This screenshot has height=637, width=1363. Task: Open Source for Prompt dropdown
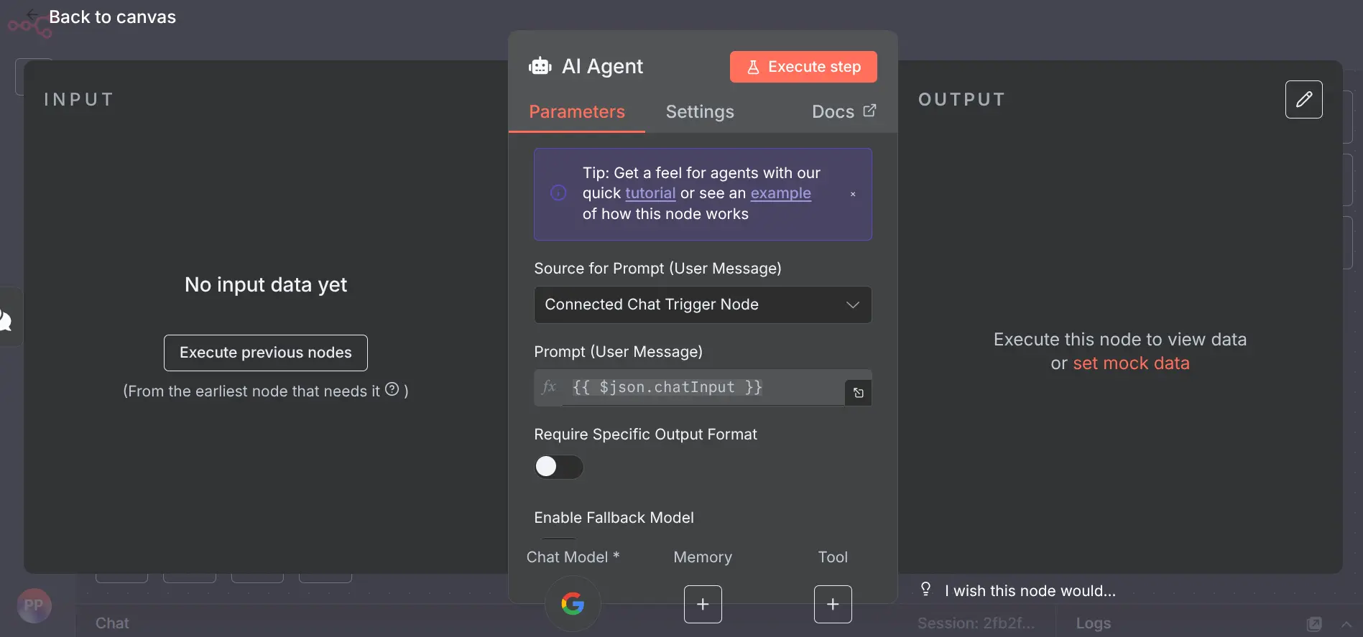(702, 304)
